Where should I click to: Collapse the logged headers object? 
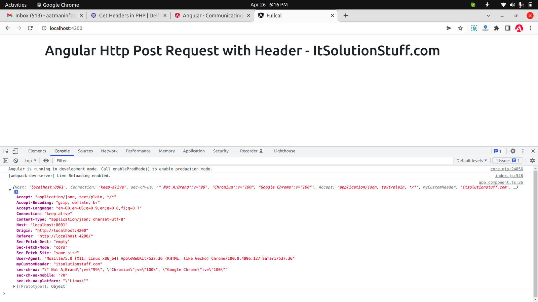10,190
